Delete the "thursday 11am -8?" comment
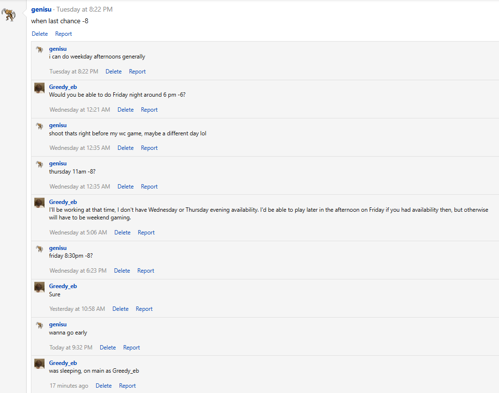 pos(125,187)
